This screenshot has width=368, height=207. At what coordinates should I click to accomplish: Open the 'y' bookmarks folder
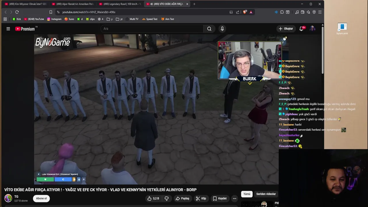click(x=110, y=19)
